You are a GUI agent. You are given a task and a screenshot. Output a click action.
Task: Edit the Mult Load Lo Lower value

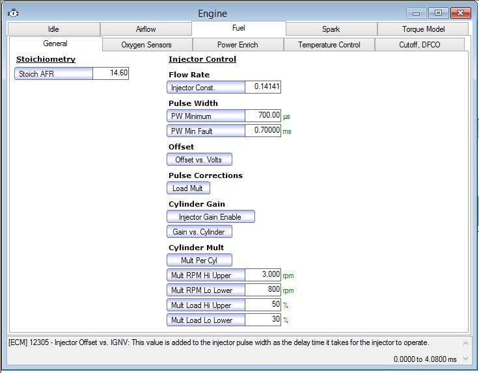click(x=263, y=320)
